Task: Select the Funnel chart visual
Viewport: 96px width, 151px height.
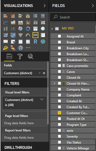Action: coord(21,35)
